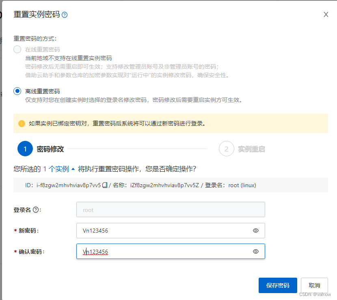Click 实例重启 step label
337x300 pixels.
pos(251,149)
